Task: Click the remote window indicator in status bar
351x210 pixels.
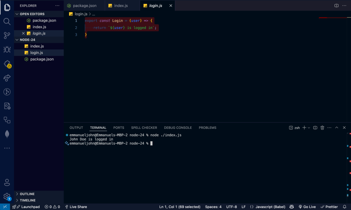Action: click(x=5, y=206)
